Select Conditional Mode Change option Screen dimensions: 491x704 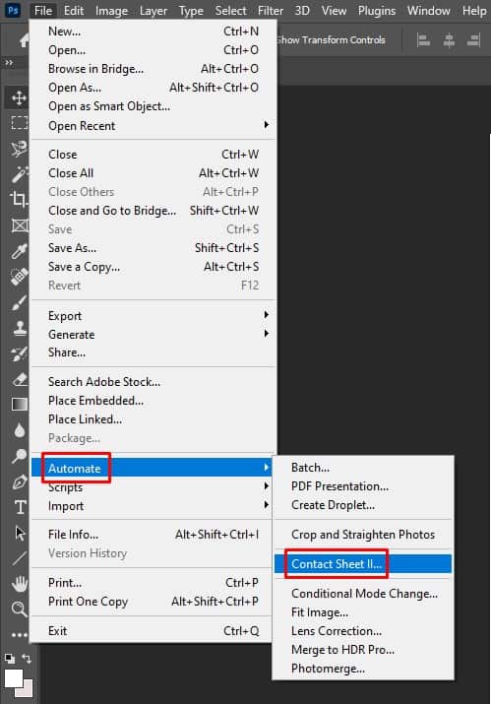click(x=363, y=594)
